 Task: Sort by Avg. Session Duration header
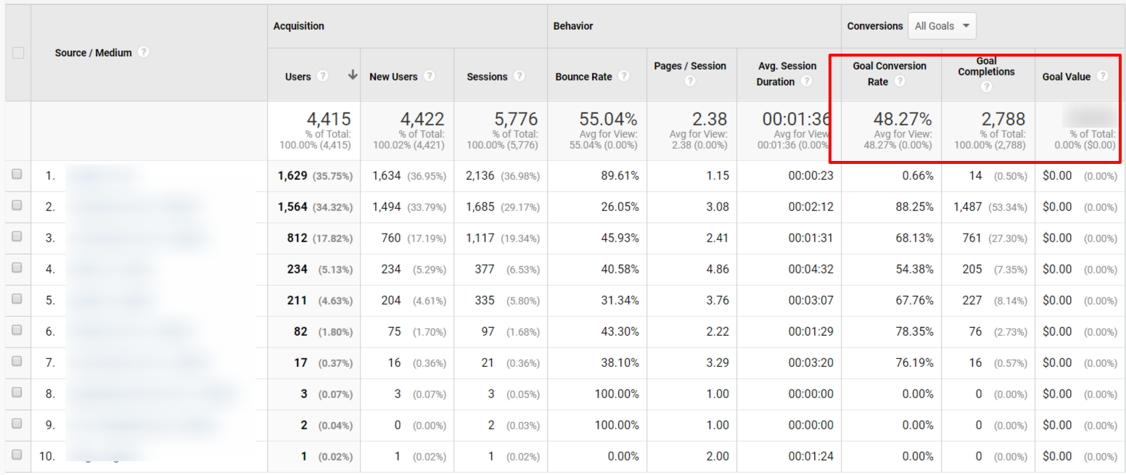coord(786,74)
